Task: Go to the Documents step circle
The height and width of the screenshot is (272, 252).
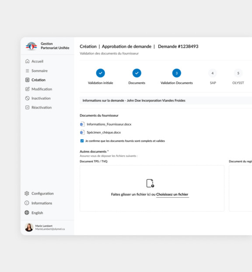Action: 137,73
